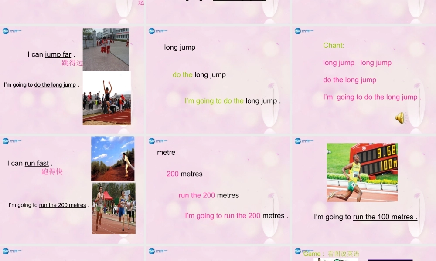Screen dimensions: 436x261
Task: Click the sentence 'I'm going to run the 100 metres'
Action: 366,217
